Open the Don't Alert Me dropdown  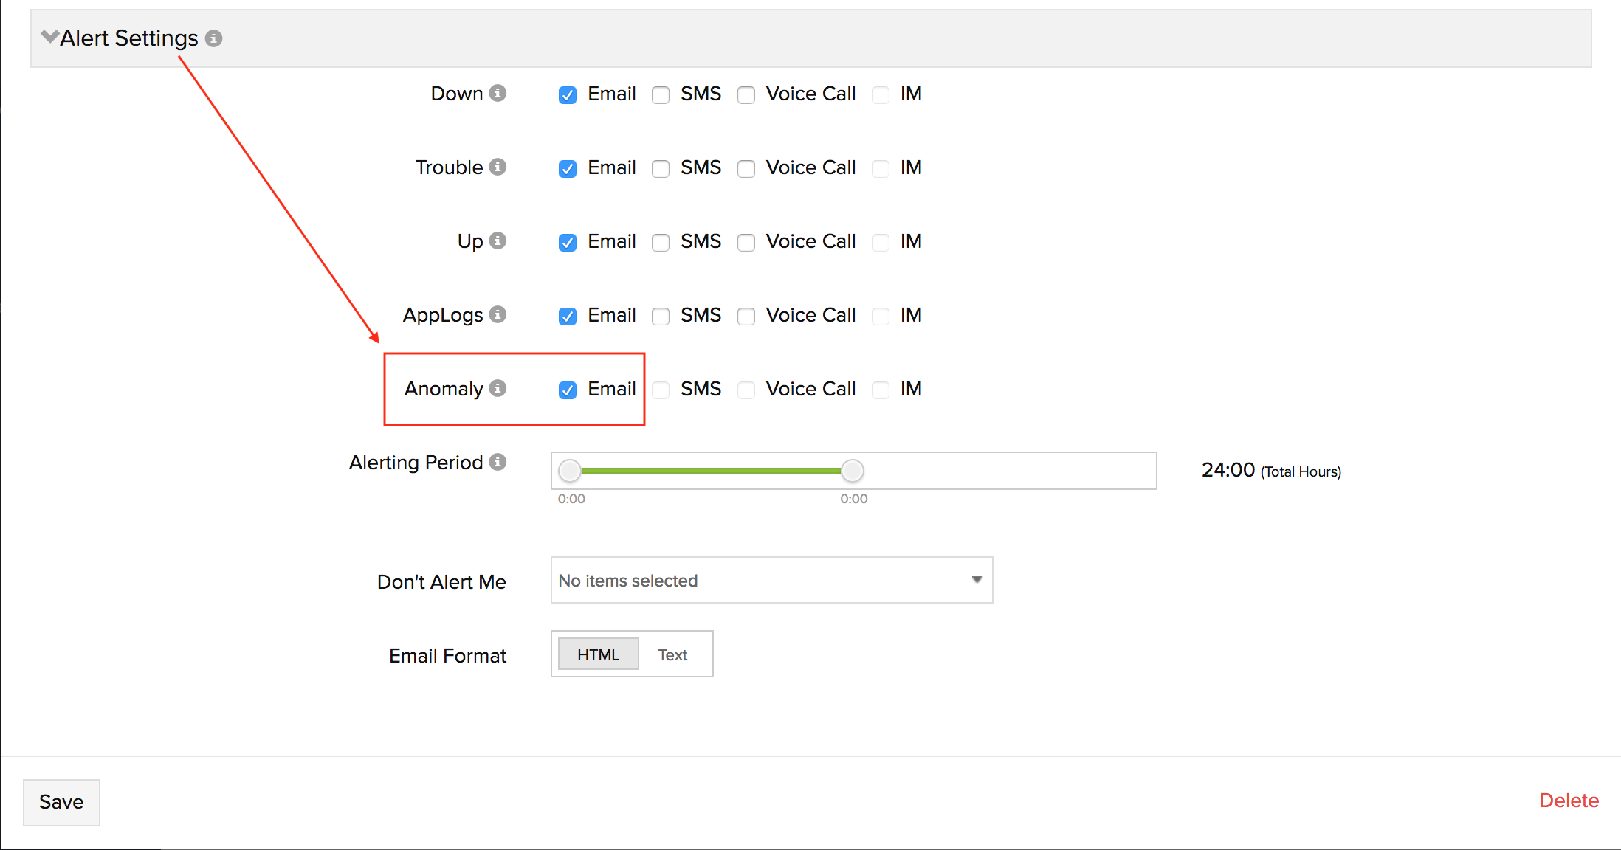coord(771,581)
